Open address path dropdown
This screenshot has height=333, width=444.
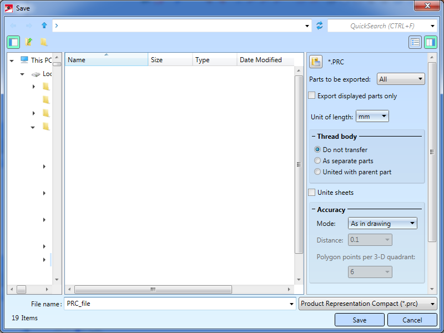tap(307, 26)
